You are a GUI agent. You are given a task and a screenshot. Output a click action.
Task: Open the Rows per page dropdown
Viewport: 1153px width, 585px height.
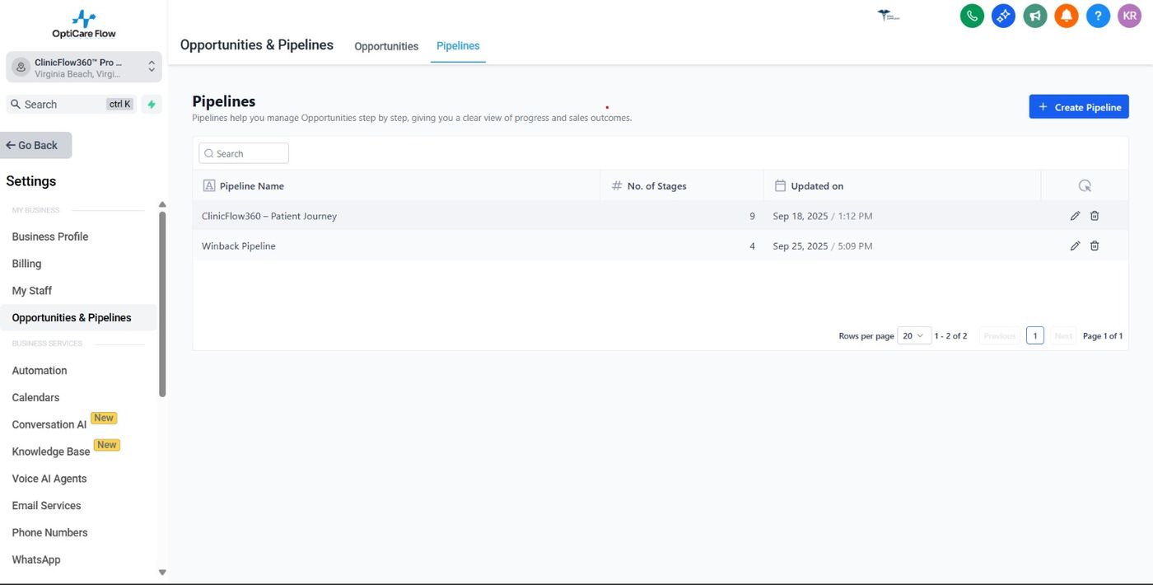click(x=914, y=336)
